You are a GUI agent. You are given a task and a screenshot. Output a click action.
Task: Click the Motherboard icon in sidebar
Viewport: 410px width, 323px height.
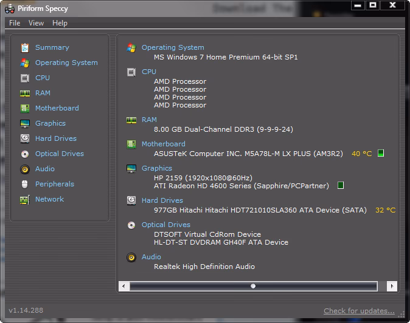(25, 108)
